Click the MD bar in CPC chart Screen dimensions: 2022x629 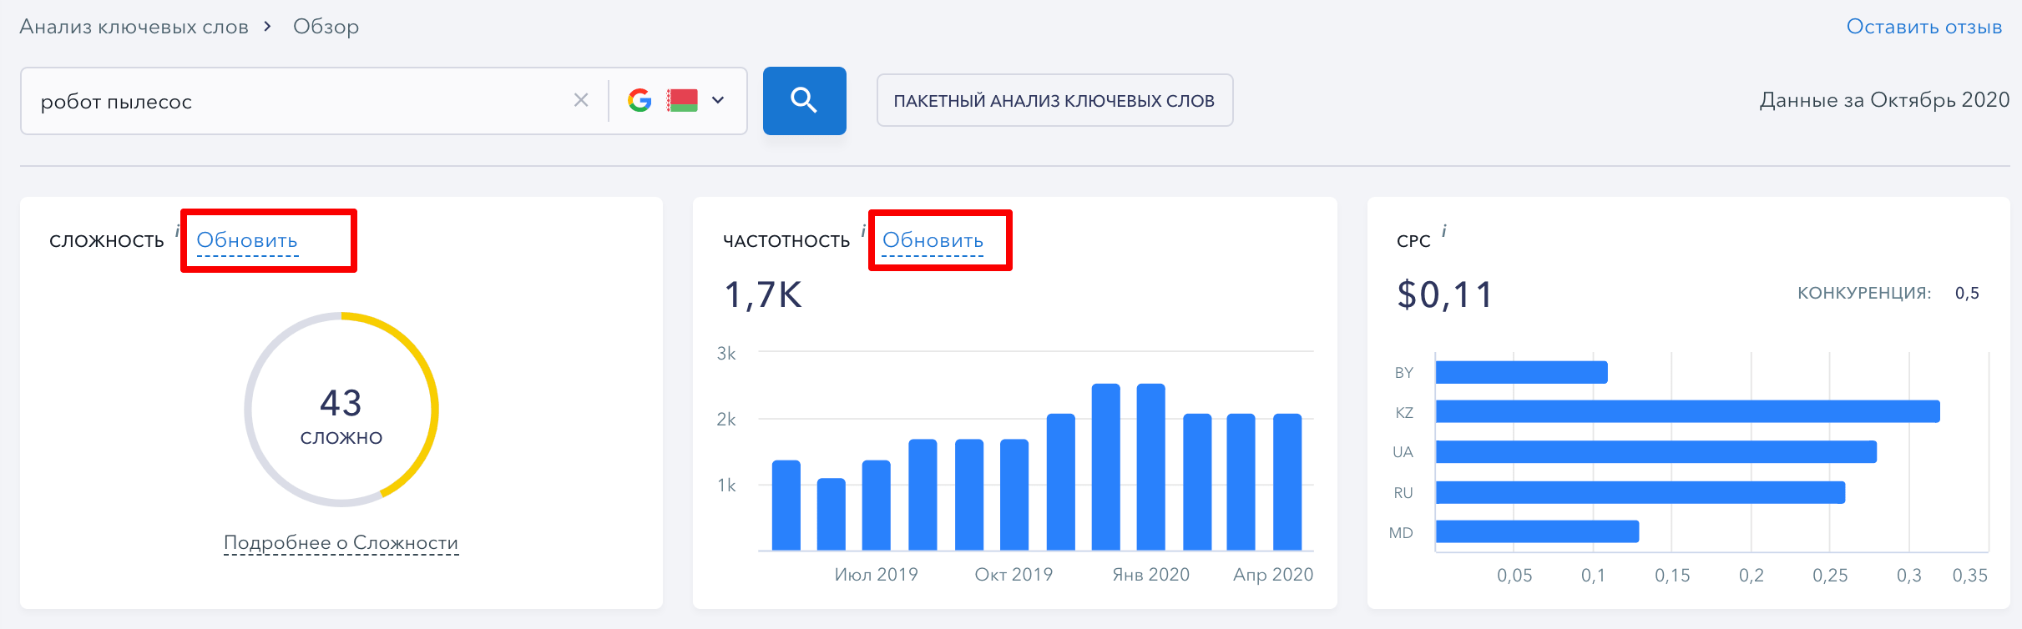coord(1537,531)
